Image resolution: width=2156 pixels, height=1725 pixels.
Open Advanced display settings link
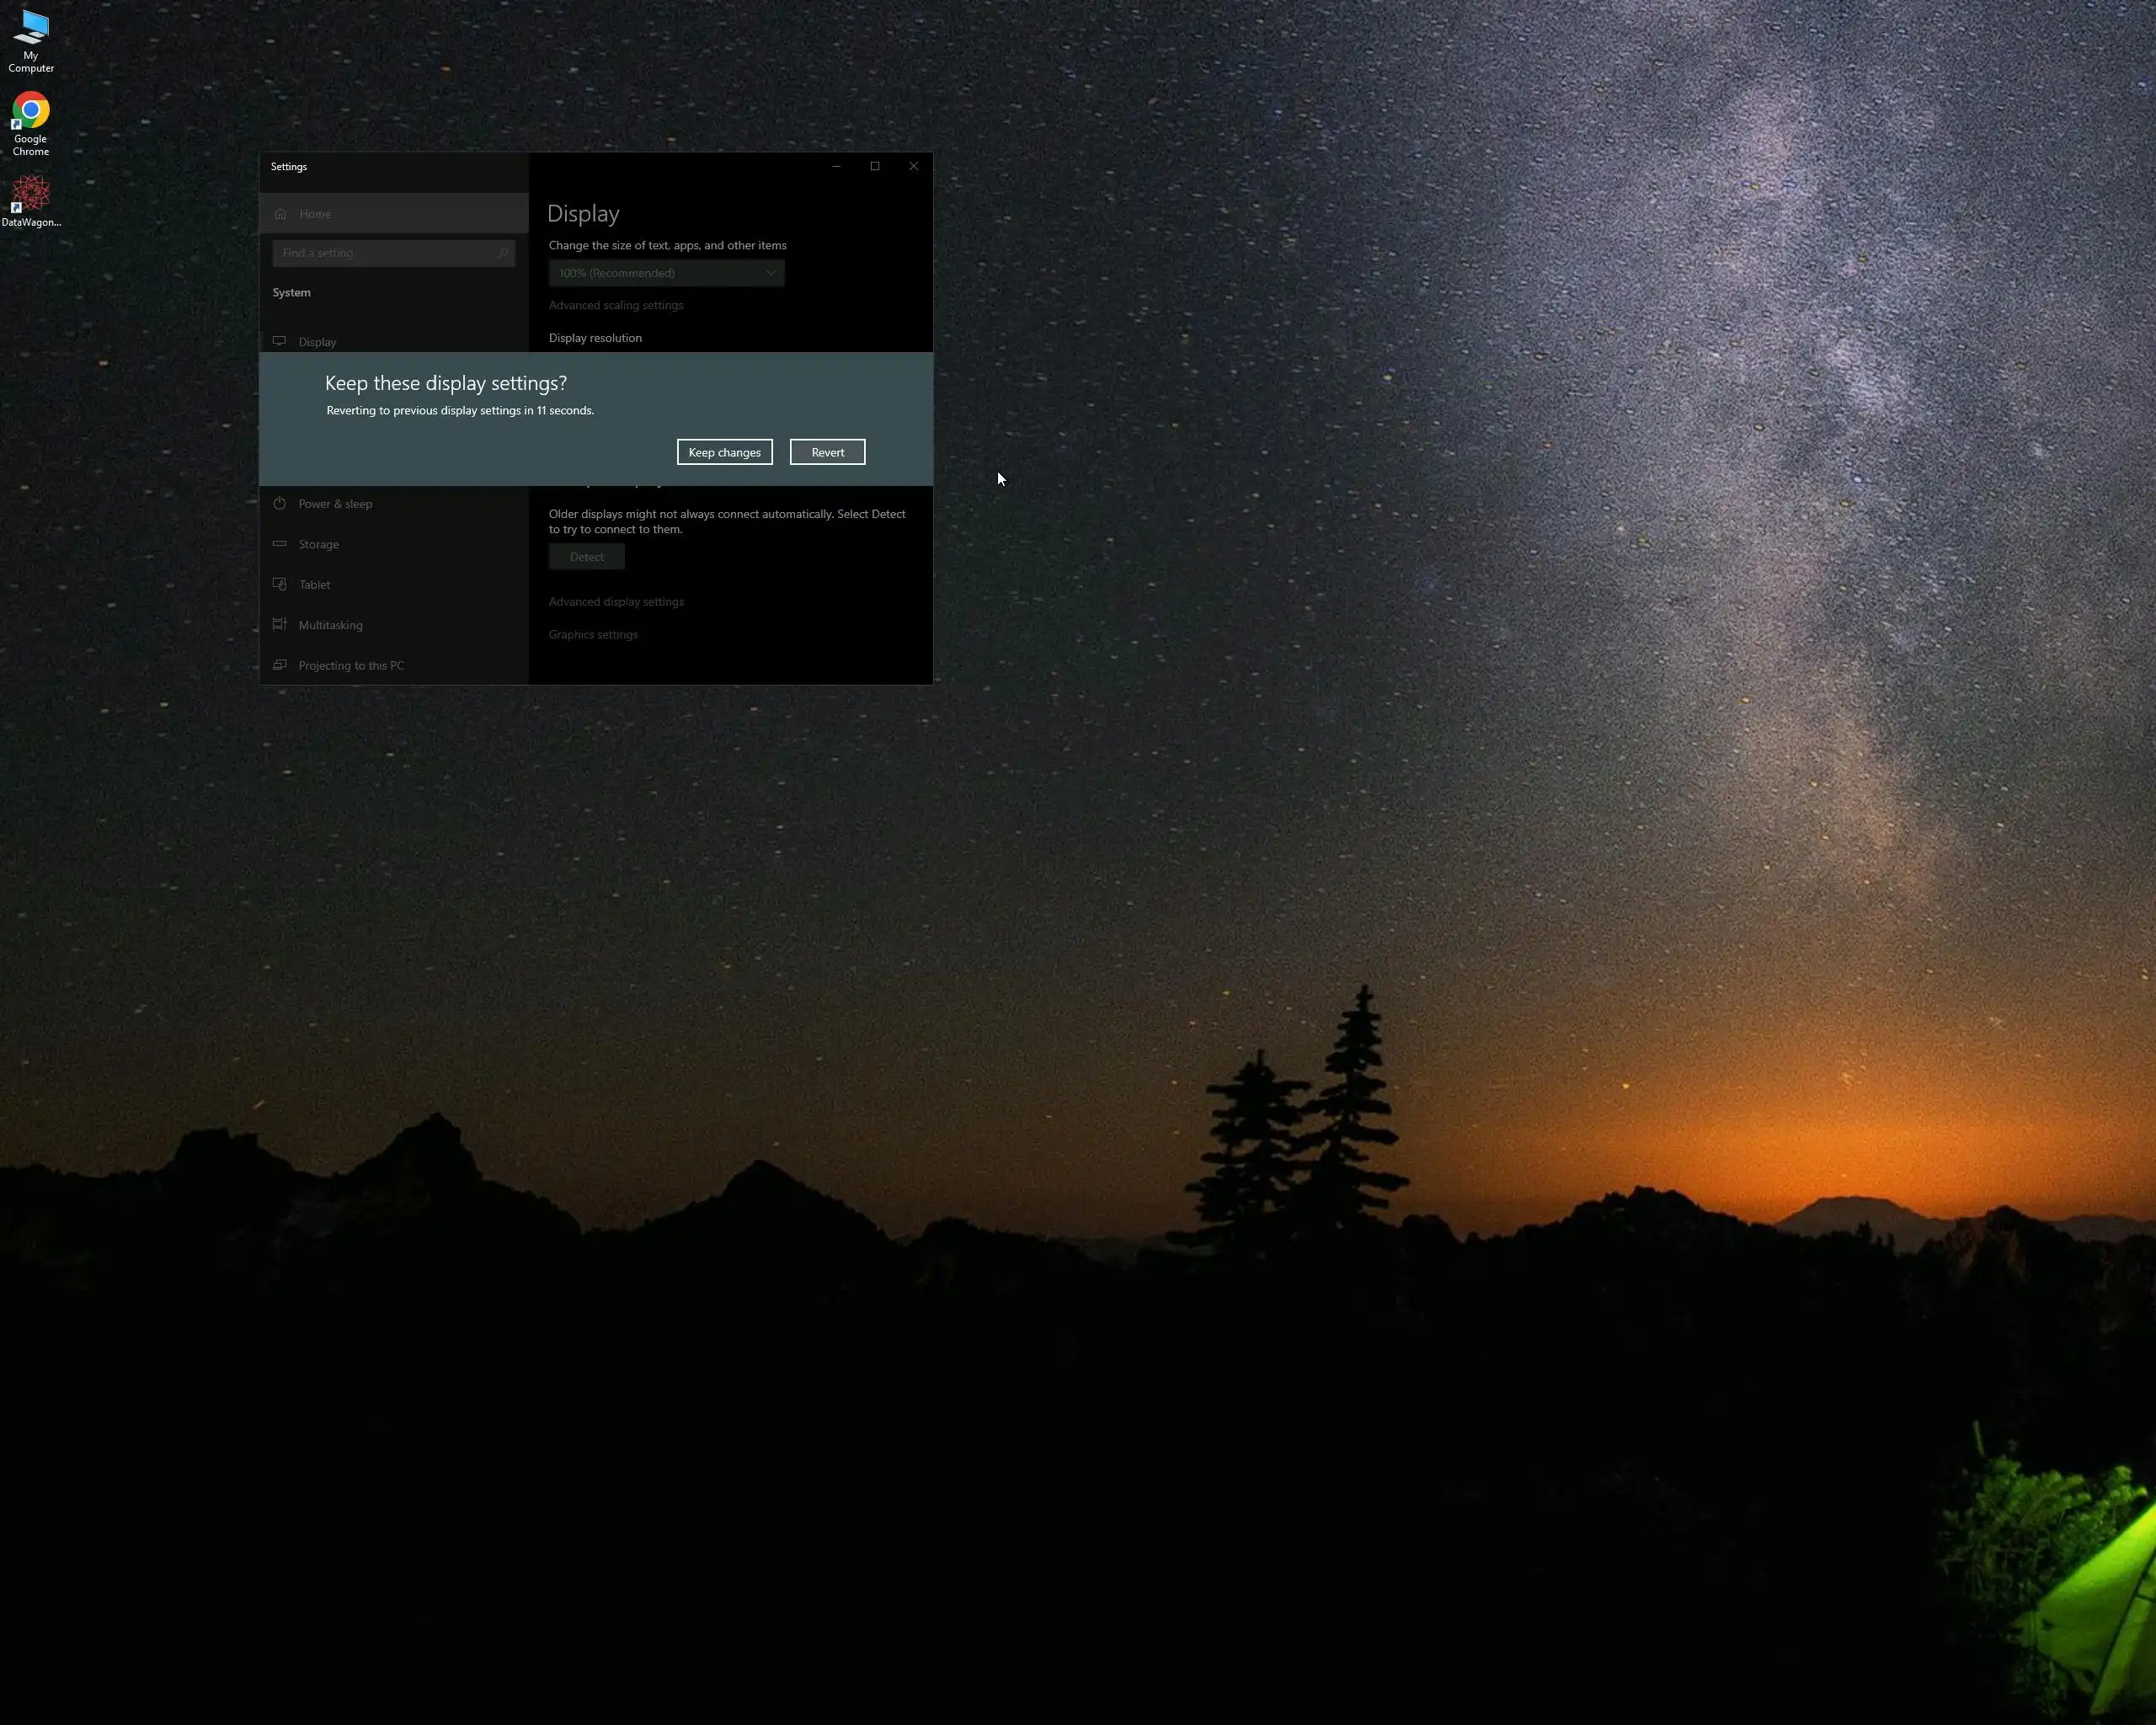coord(616,602)
